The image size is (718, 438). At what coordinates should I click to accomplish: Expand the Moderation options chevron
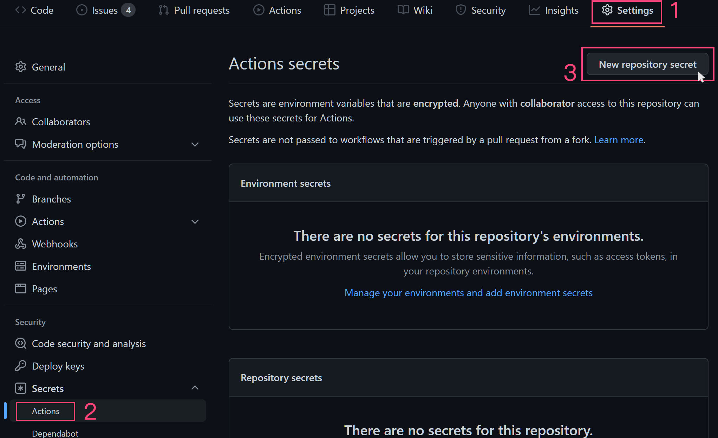pos(195,144)
